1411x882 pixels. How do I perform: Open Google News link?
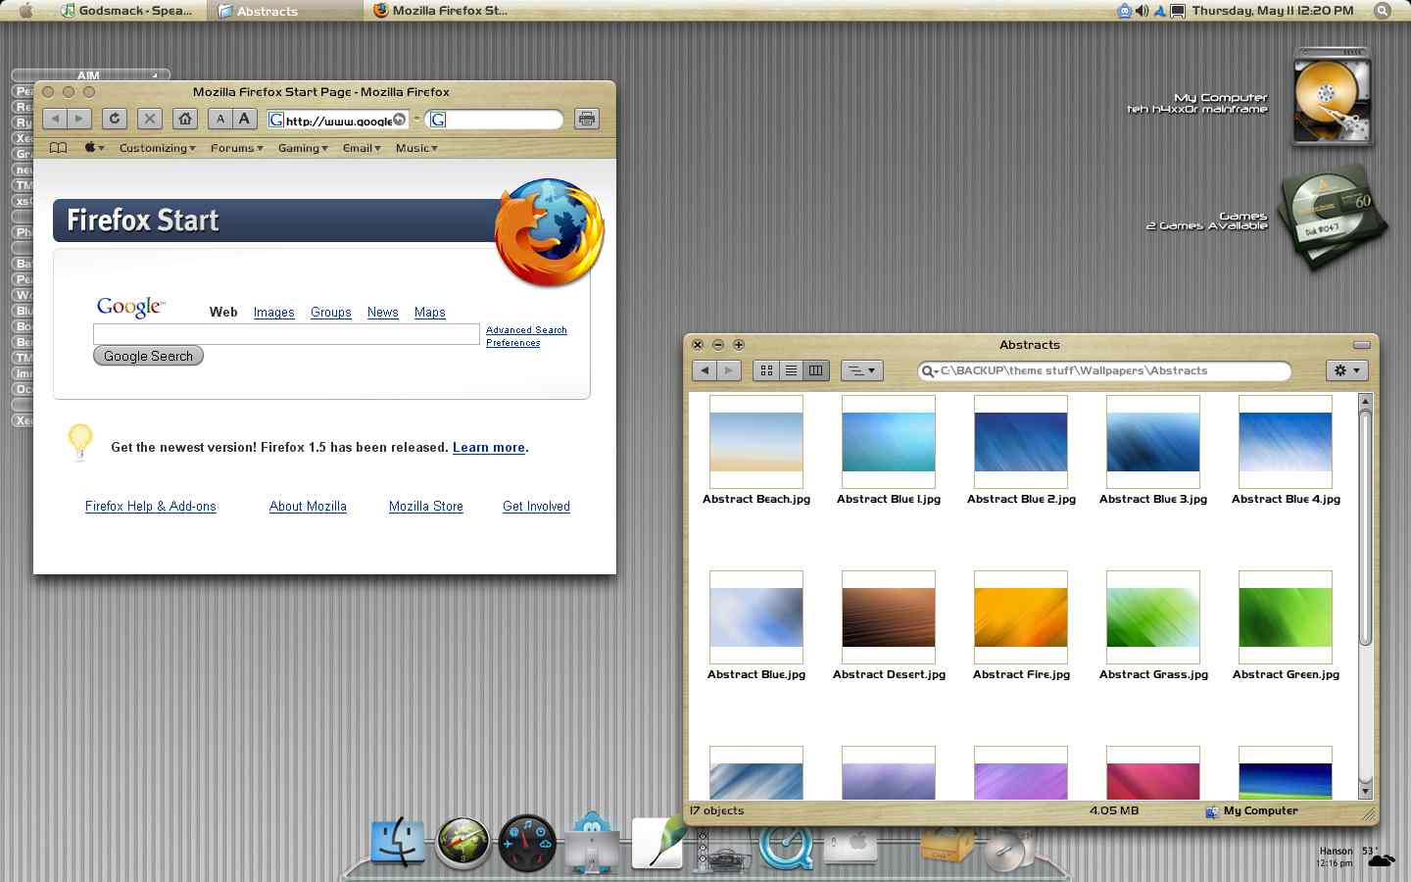[x=383, y=313]
